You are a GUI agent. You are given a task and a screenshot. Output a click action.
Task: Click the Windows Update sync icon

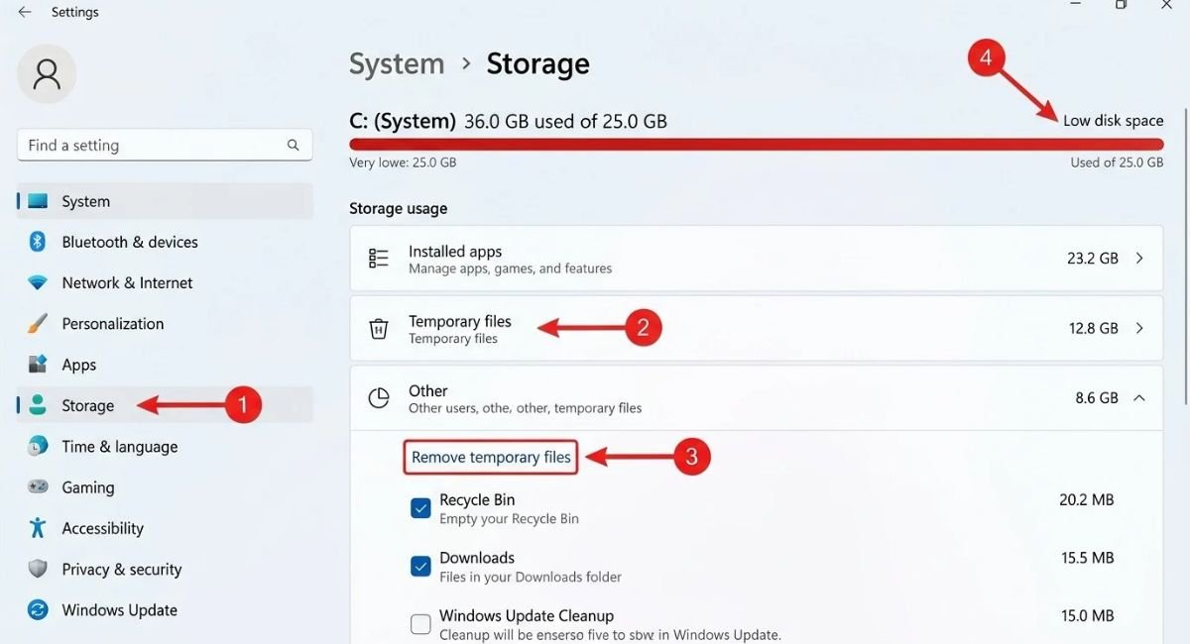(x=38, y=609)
